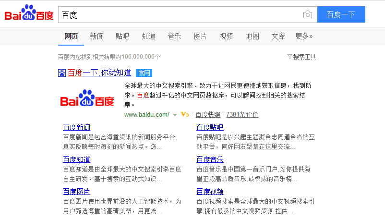Click the red 百度 keyword in description
The image size is (385, 219).
143,95
